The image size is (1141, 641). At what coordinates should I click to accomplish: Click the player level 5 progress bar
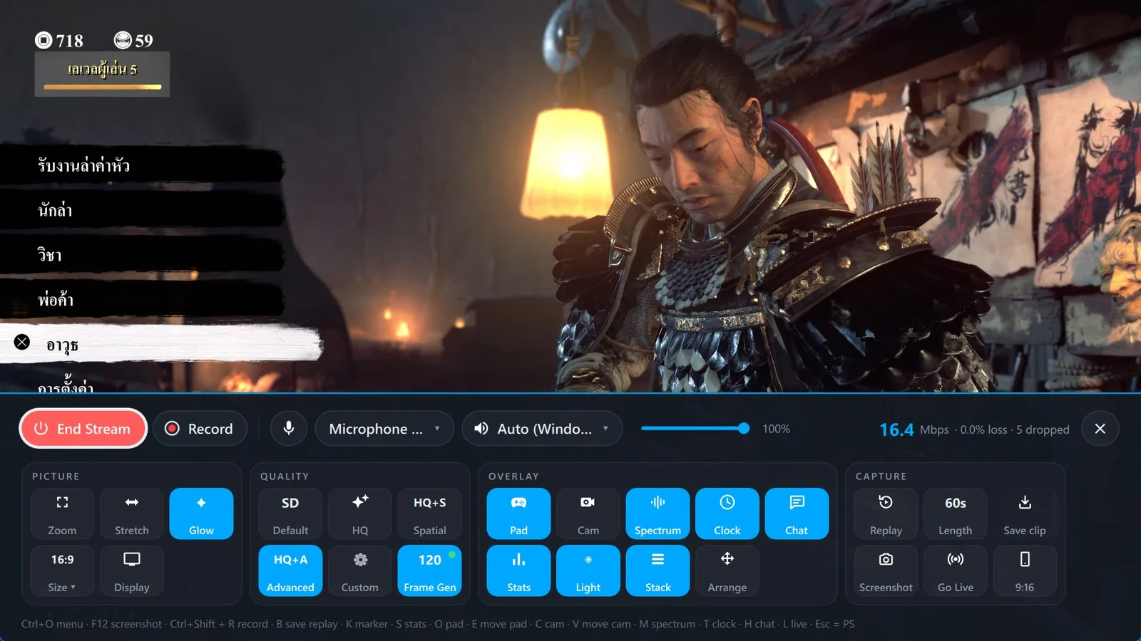103,87
